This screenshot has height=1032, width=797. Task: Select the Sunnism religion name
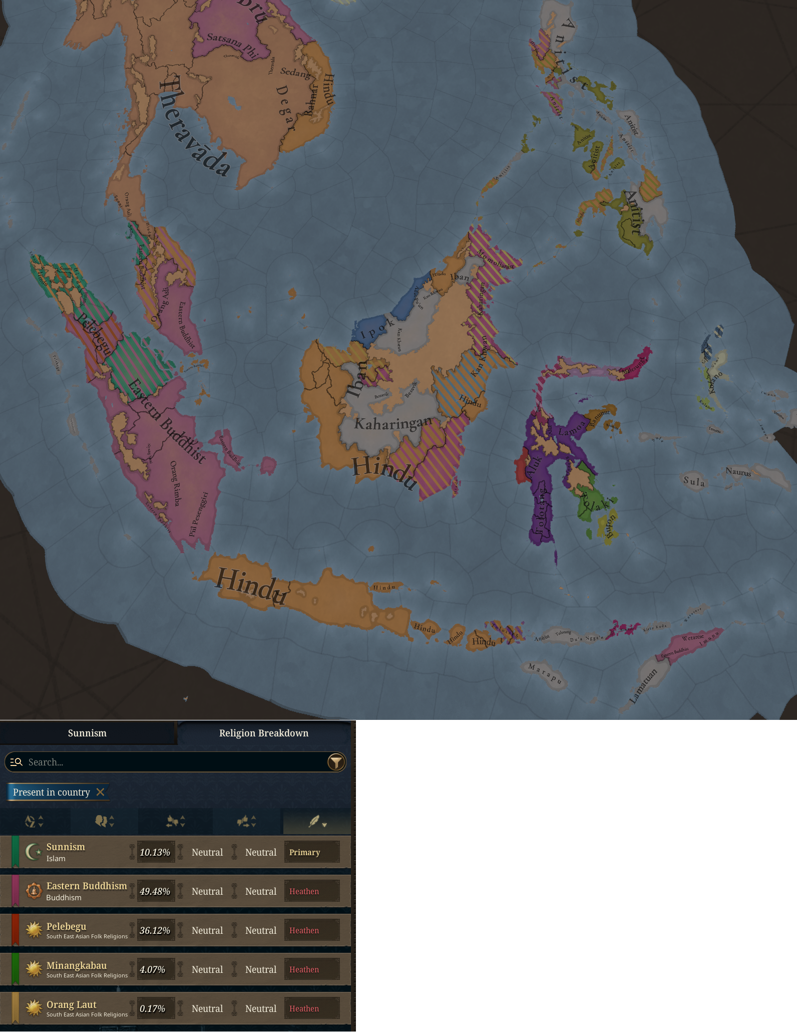click(66, 847)
